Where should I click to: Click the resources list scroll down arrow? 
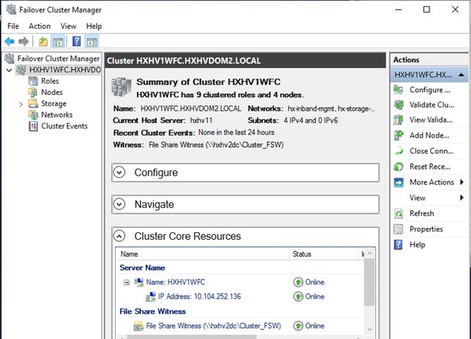tap(370, 329)
